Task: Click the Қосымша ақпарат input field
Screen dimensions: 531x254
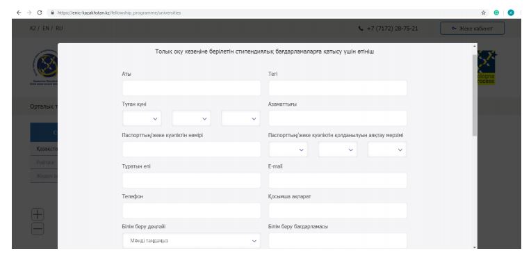Action: point(338,210)
